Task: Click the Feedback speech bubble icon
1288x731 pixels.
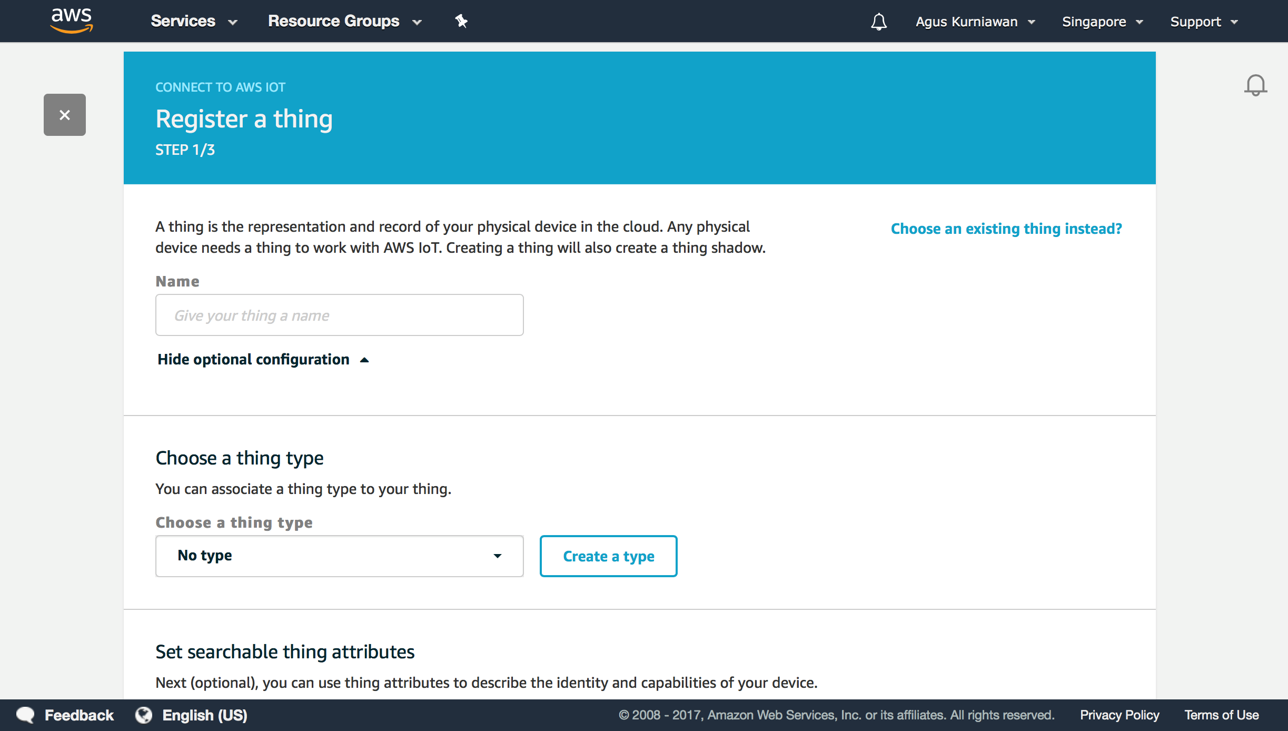Action: coord(25,715)
